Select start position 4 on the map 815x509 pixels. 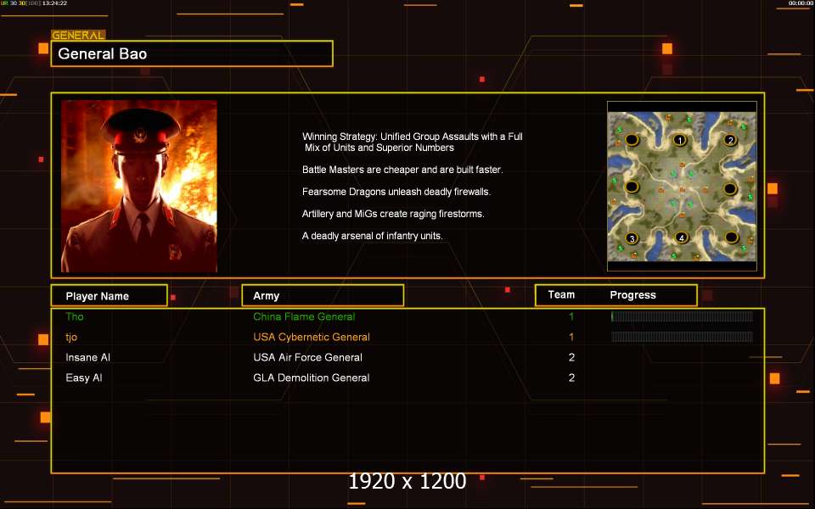point(682,238)
